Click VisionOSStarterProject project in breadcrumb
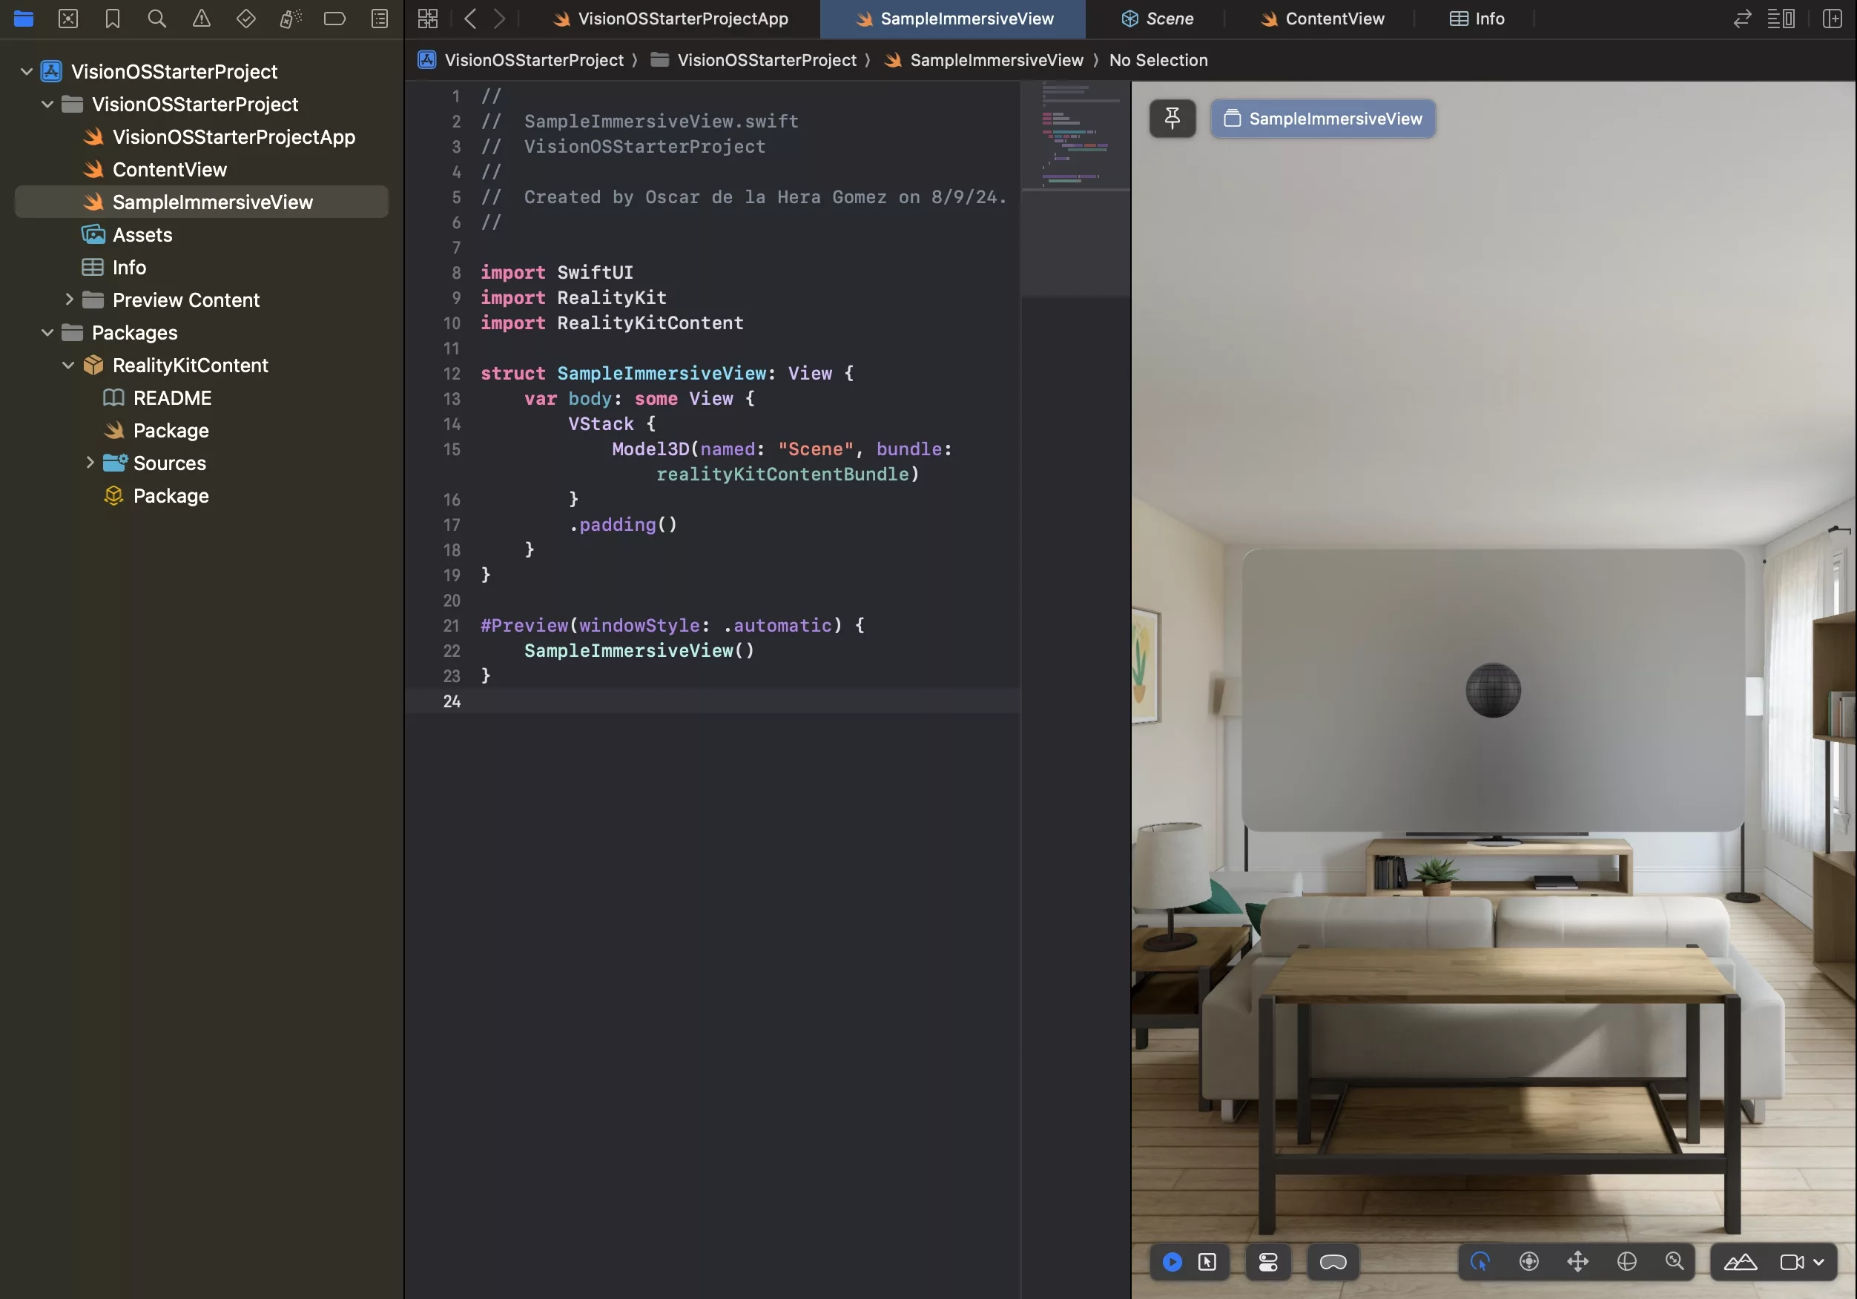 pos(520,60)
